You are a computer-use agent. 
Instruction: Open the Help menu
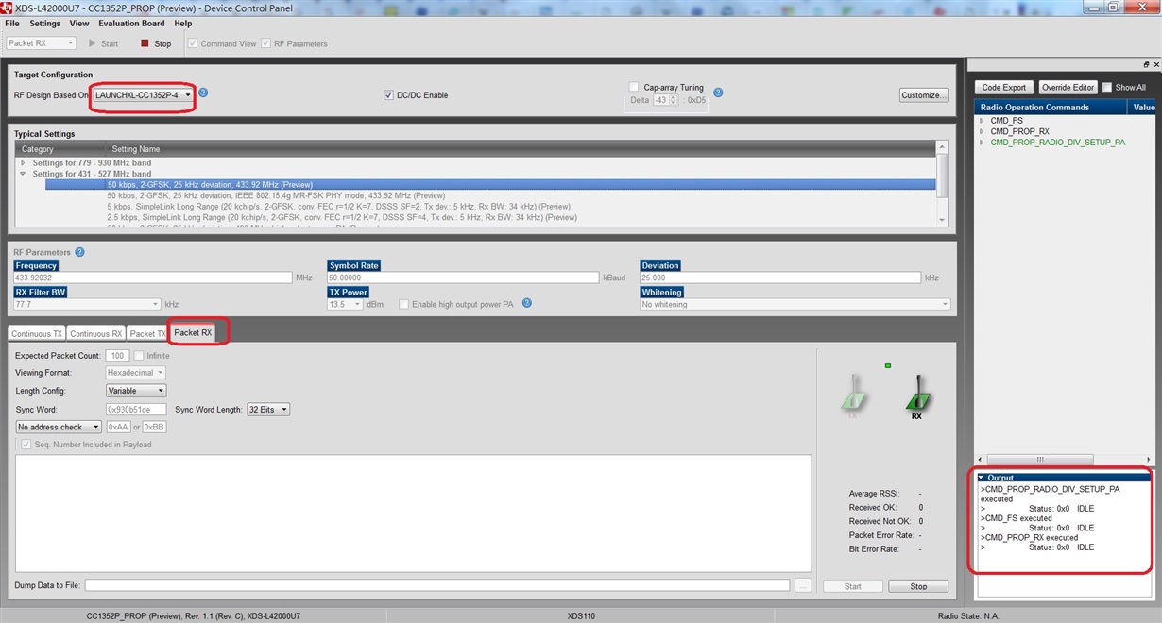point(183,24)
